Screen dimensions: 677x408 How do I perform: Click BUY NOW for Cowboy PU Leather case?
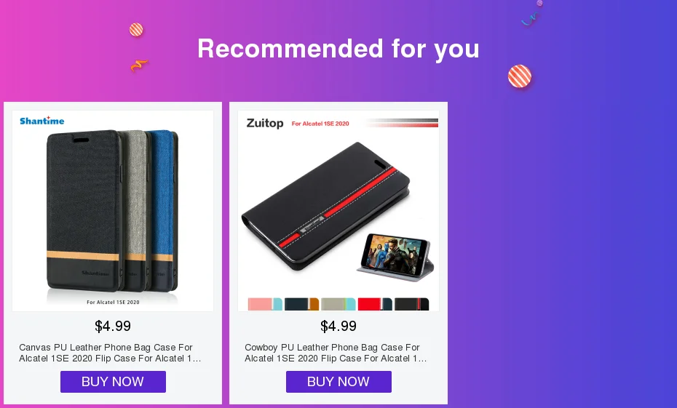(x=338, y=382)
